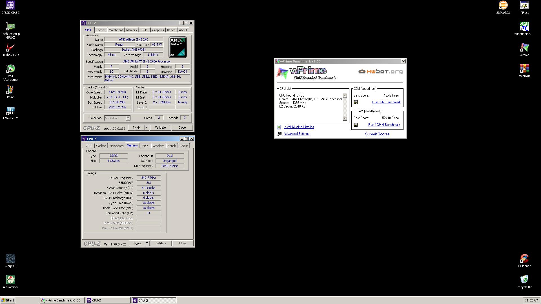Screen dimensions: 541x304
Task: Click the Windows Start button
Action: pos(8,300)
